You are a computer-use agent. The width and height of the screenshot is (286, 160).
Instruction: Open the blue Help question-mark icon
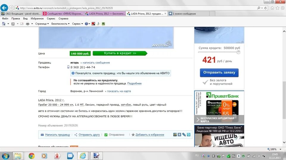pyautogui.click(x=86, y=24)
